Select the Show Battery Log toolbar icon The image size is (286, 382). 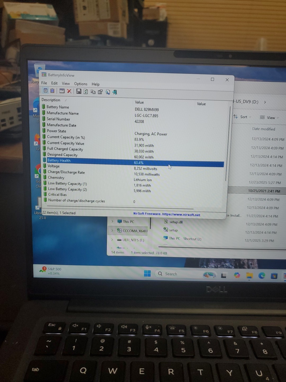click(52, 91)
